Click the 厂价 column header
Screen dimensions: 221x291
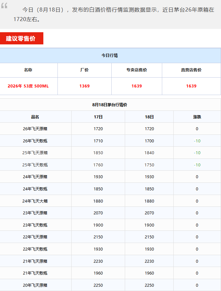84,70
